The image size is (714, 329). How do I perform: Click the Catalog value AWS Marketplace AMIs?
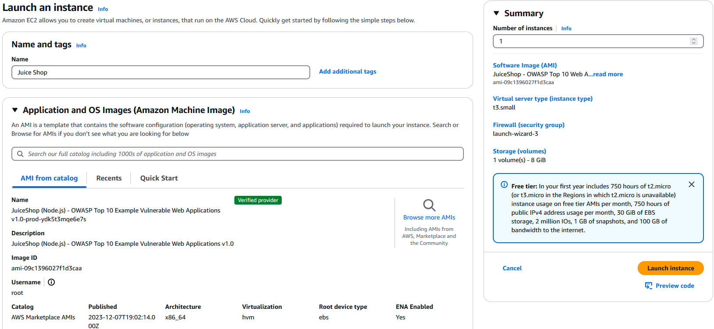pos(43,317)
